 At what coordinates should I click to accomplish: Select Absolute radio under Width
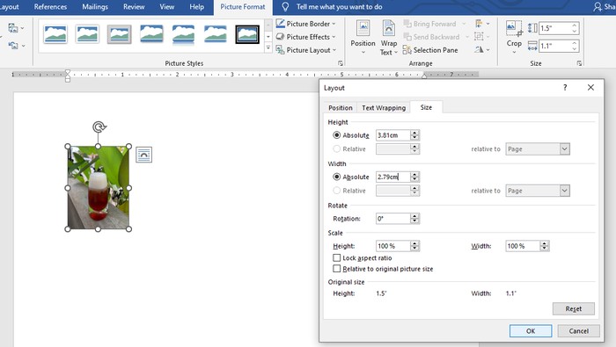coord(337,177)
